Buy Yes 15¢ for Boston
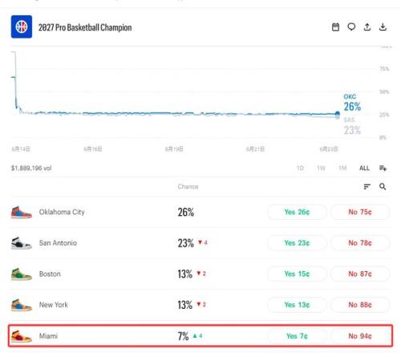The image size is (401, 353). 297,274
